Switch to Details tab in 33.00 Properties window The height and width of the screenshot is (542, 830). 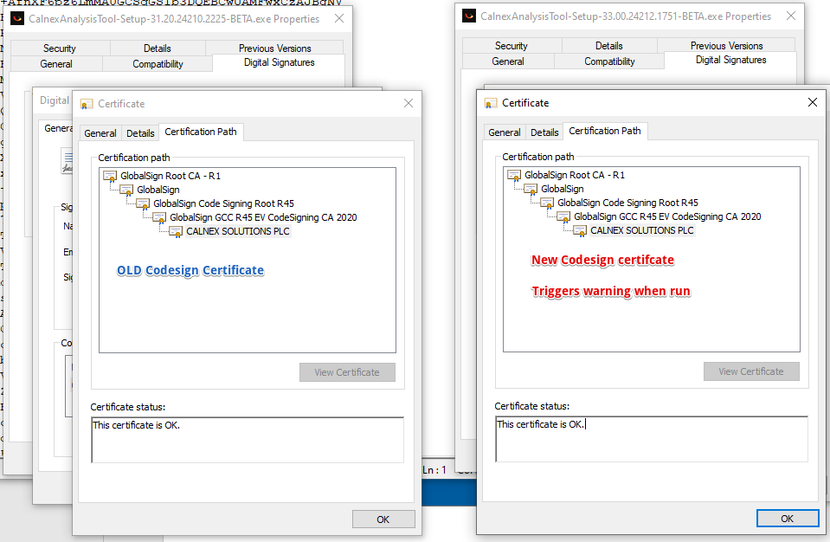(608, 46)
